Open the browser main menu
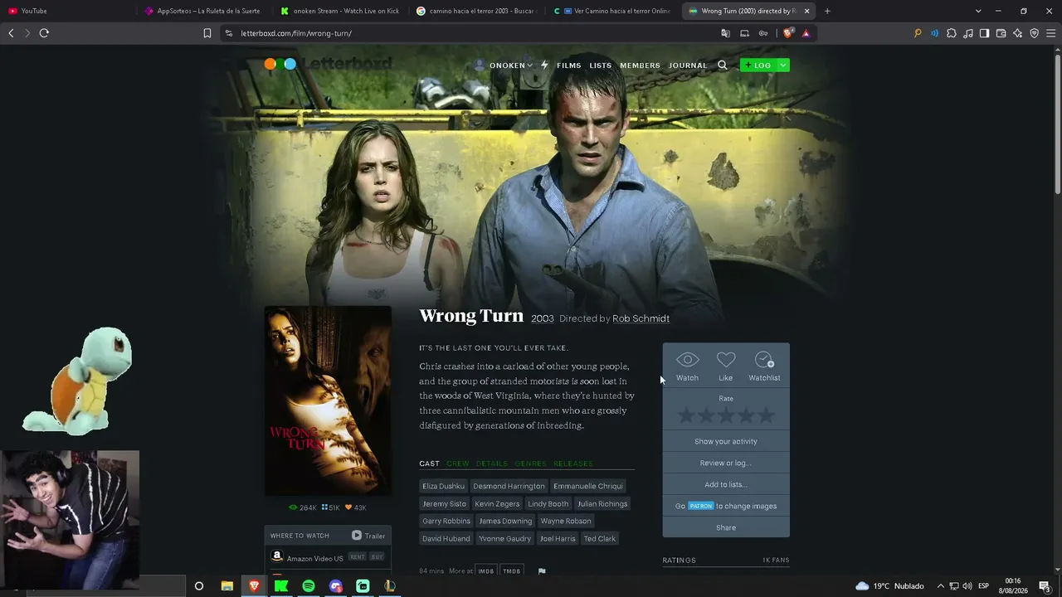 [x=1051, y=33]
